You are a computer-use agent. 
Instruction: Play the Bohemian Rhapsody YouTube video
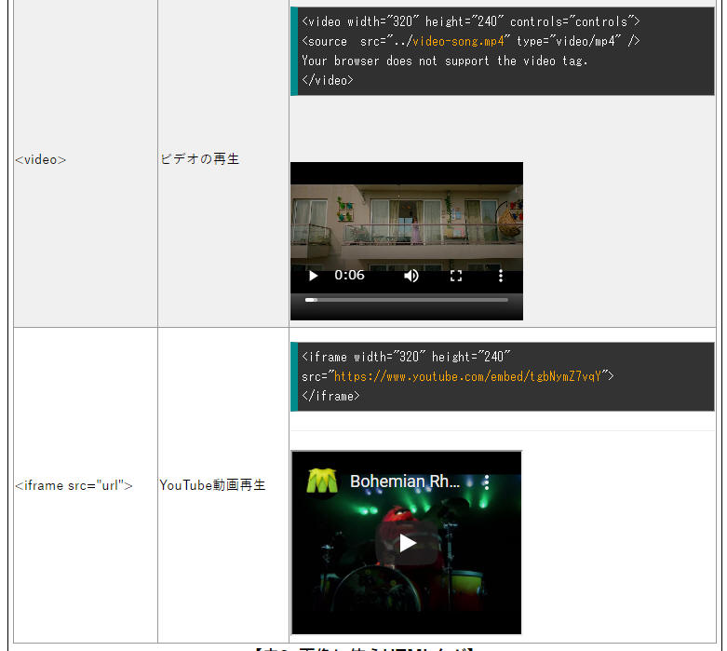pos(407,543)
